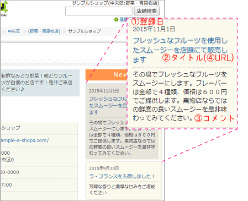Click the 店舗検索 search button

point(146,11)
